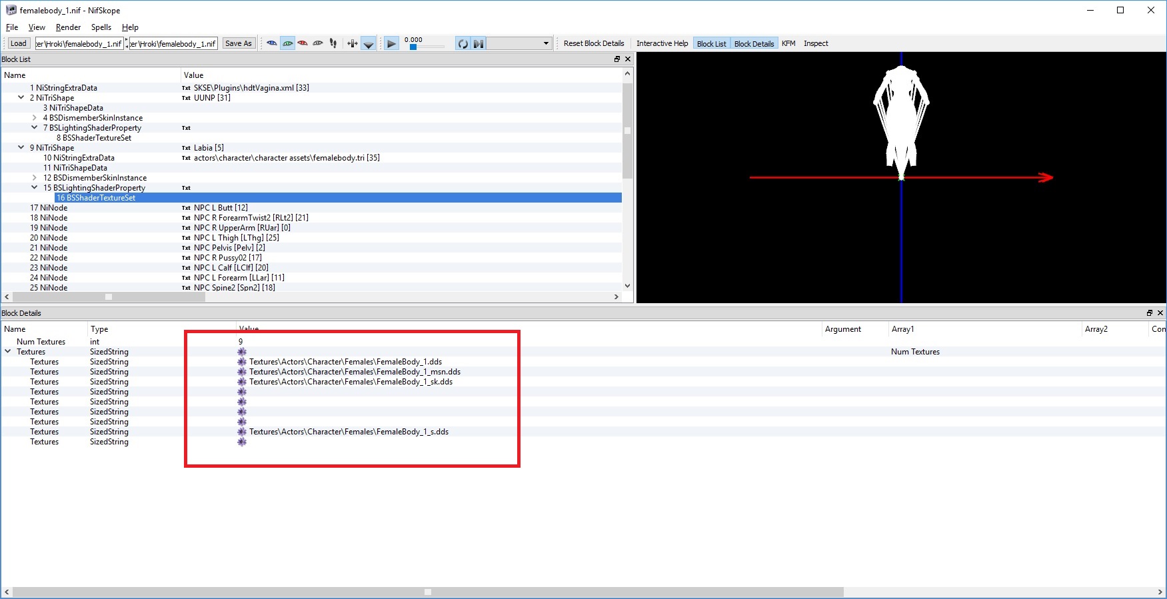
Task: Expand the 4 BSDismemberSkinInstance node
Action: pyautogui.click(x=34, y=117)
